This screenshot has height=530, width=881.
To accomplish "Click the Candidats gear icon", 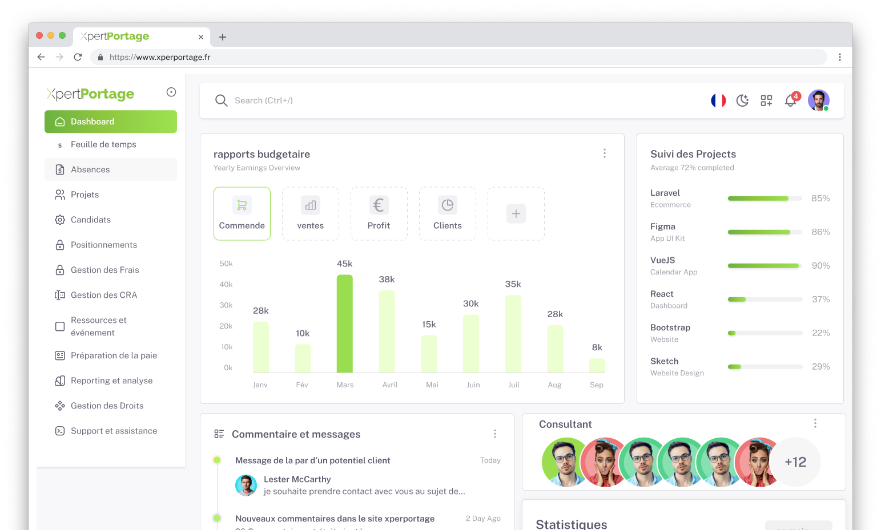I will [60, 220].
